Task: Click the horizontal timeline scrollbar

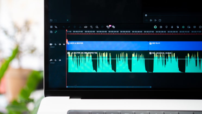Action: (109, 87)
